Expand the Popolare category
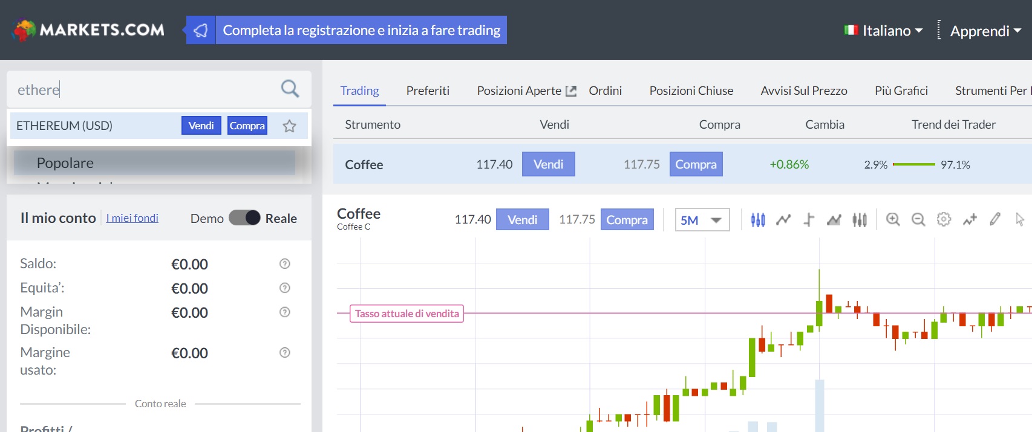The height and width of the screenshot is (432, 1032). click(154, 163)
